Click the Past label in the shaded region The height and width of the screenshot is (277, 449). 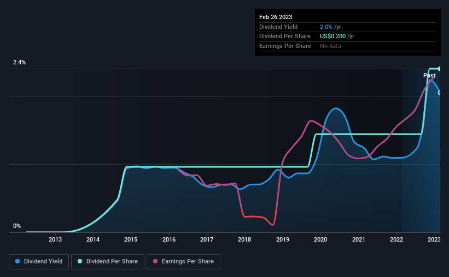click(429, 75)
